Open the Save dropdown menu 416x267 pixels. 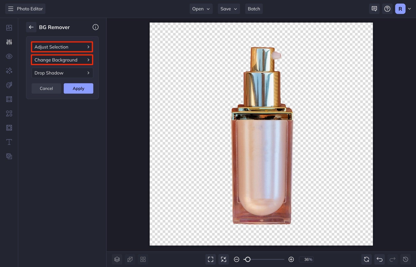tap(229, 9)
